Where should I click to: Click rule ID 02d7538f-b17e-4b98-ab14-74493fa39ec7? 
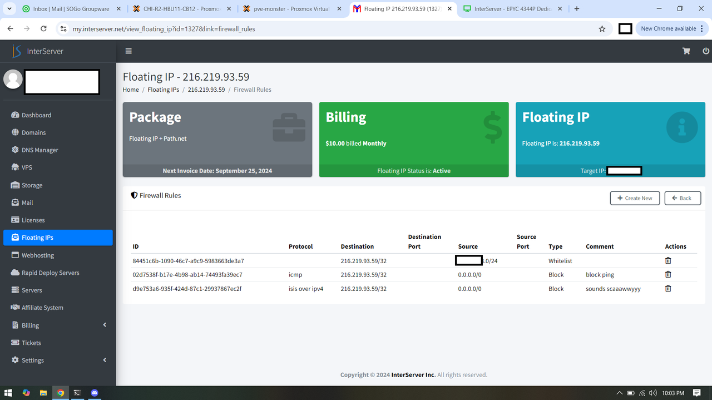click(187, 274)
